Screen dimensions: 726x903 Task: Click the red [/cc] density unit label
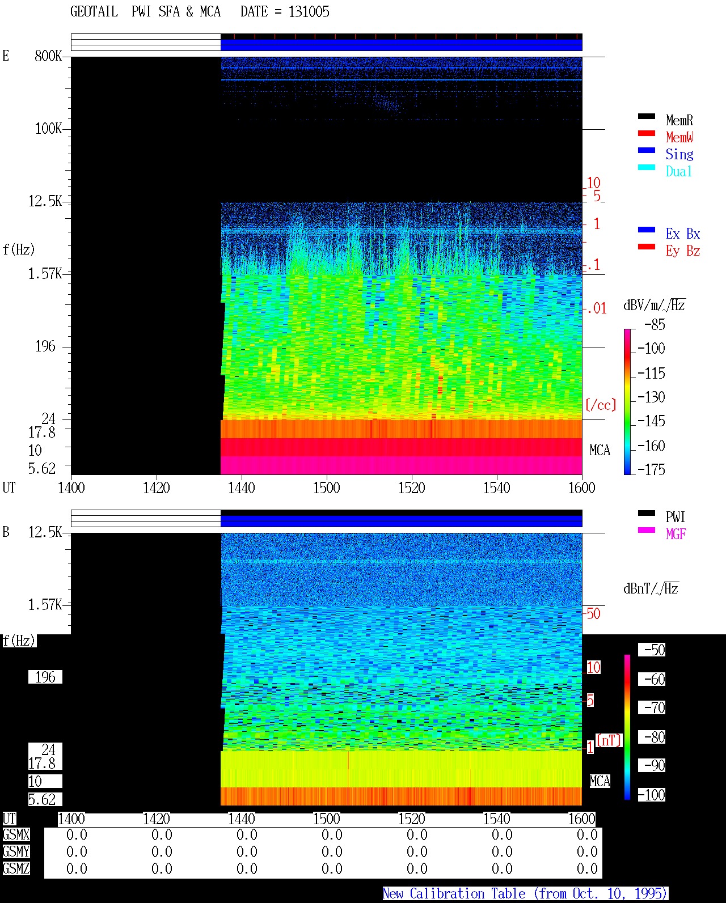point(601,405)
